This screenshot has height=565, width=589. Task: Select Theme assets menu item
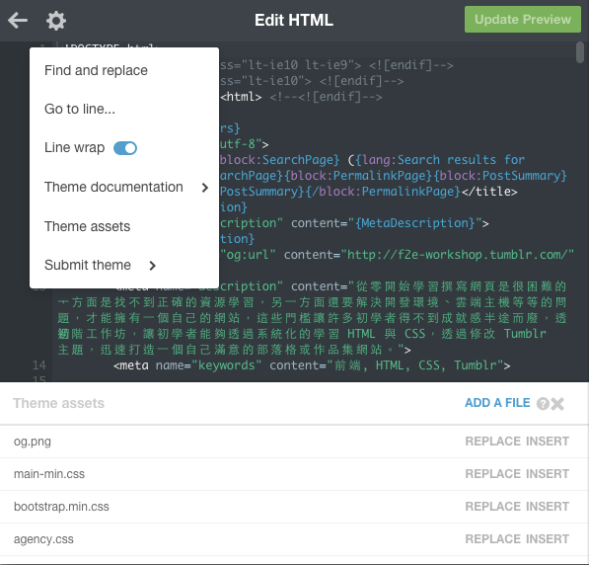click(x=87, y=226)
